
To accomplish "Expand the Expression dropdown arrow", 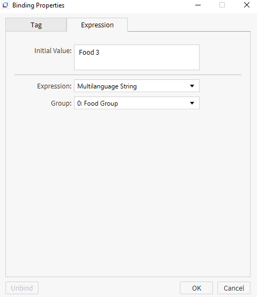I will (x=192, y=86).
